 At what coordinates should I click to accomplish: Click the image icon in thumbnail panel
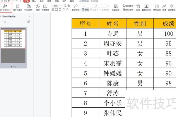pyautogui.click(x=29, y=22)
